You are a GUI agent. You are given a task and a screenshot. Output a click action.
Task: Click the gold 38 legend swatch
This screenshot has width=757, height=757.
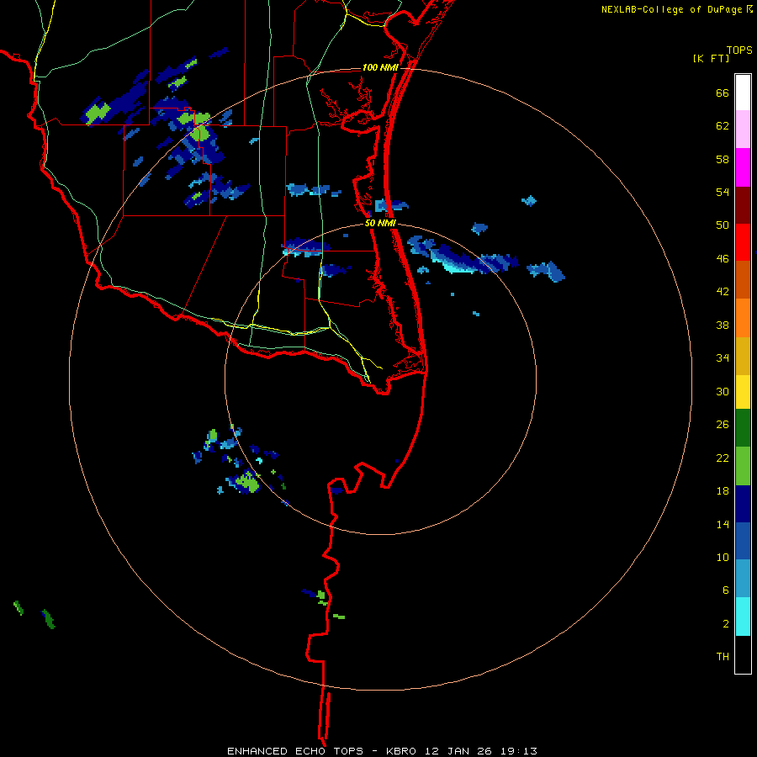click(x=743, y=357)
